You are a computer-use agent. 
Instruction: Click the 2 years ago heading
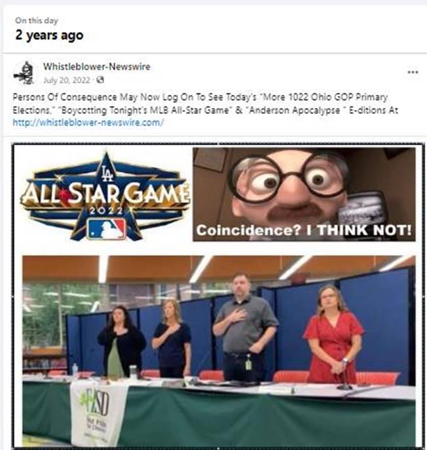point(49,35)
